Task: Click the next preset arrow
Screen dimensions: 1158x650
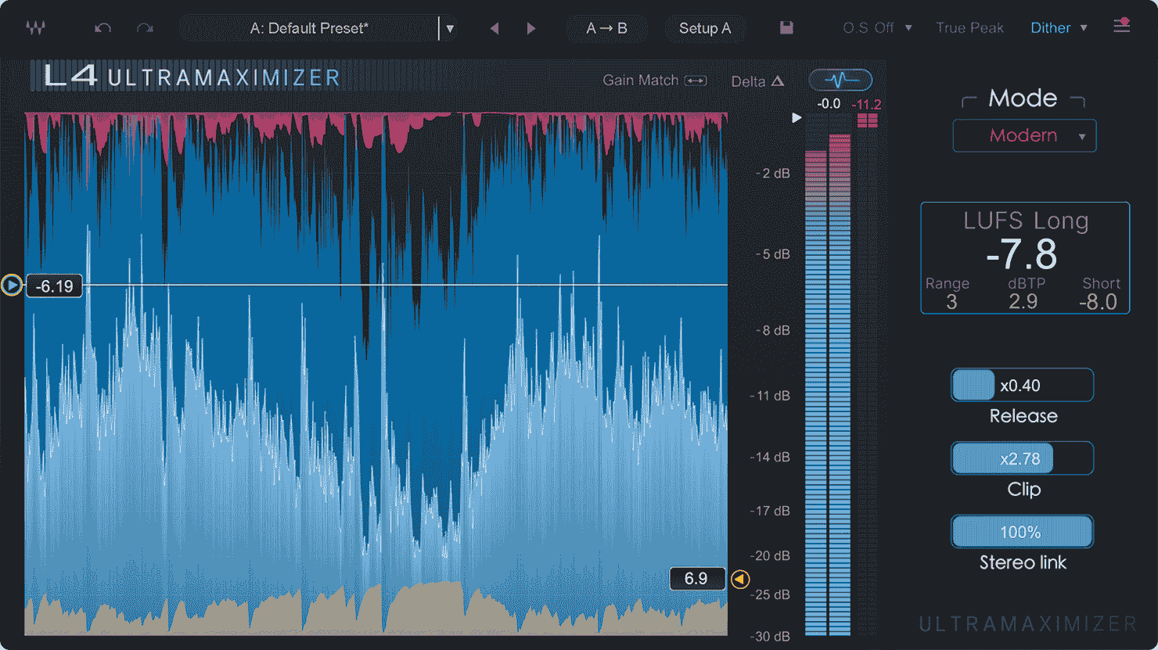Action: pos(531,27)
